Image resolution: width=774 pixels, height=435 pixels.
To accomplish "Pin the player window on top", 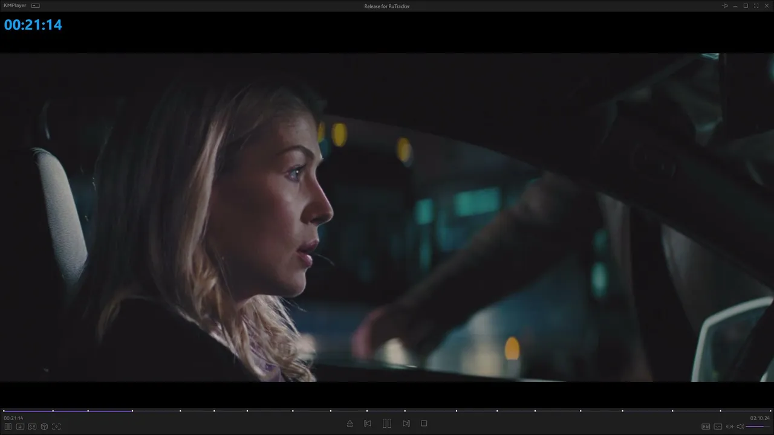I will (x=725, y=5).
